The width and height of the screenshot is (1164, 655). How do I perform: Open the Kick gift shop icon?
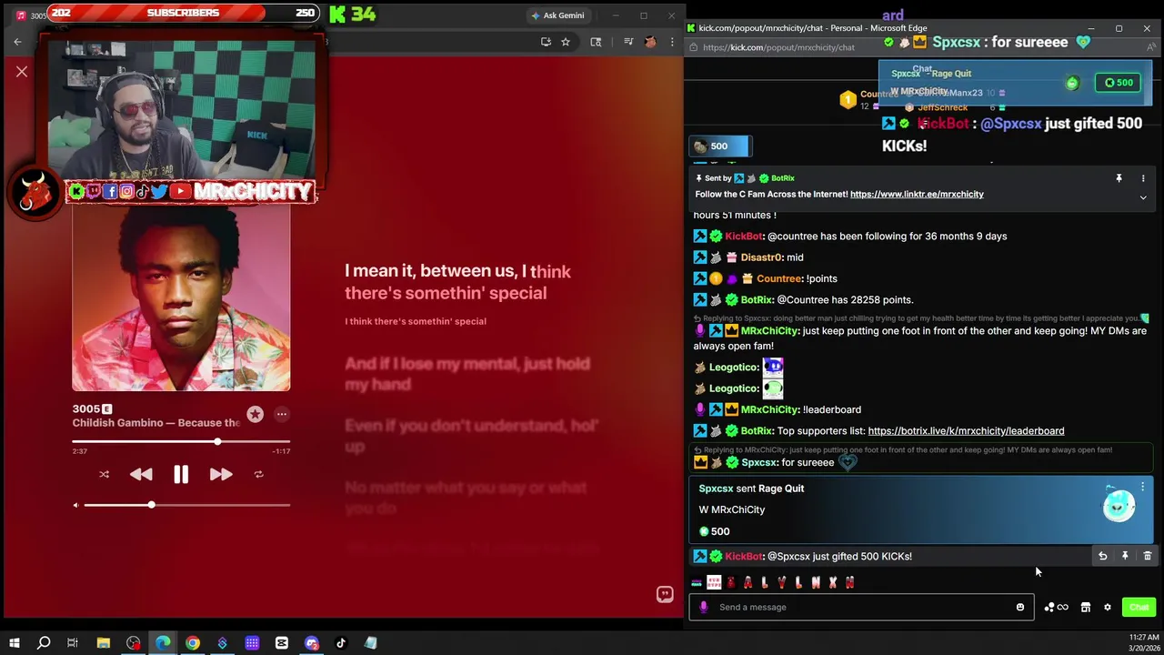pos(1085,607)
